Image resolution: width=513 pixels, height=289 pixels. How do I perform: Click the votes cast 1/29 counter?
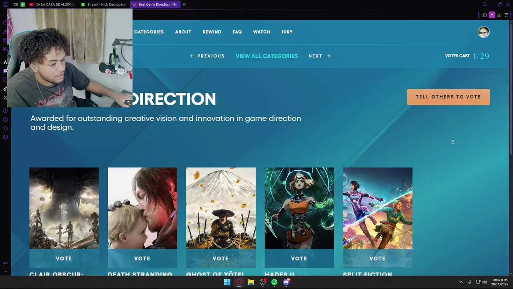click(467, 56)
